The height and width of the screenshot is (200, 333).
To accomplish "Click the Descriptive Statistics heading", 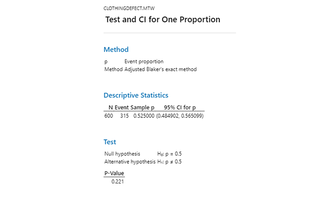I will 136,95.
